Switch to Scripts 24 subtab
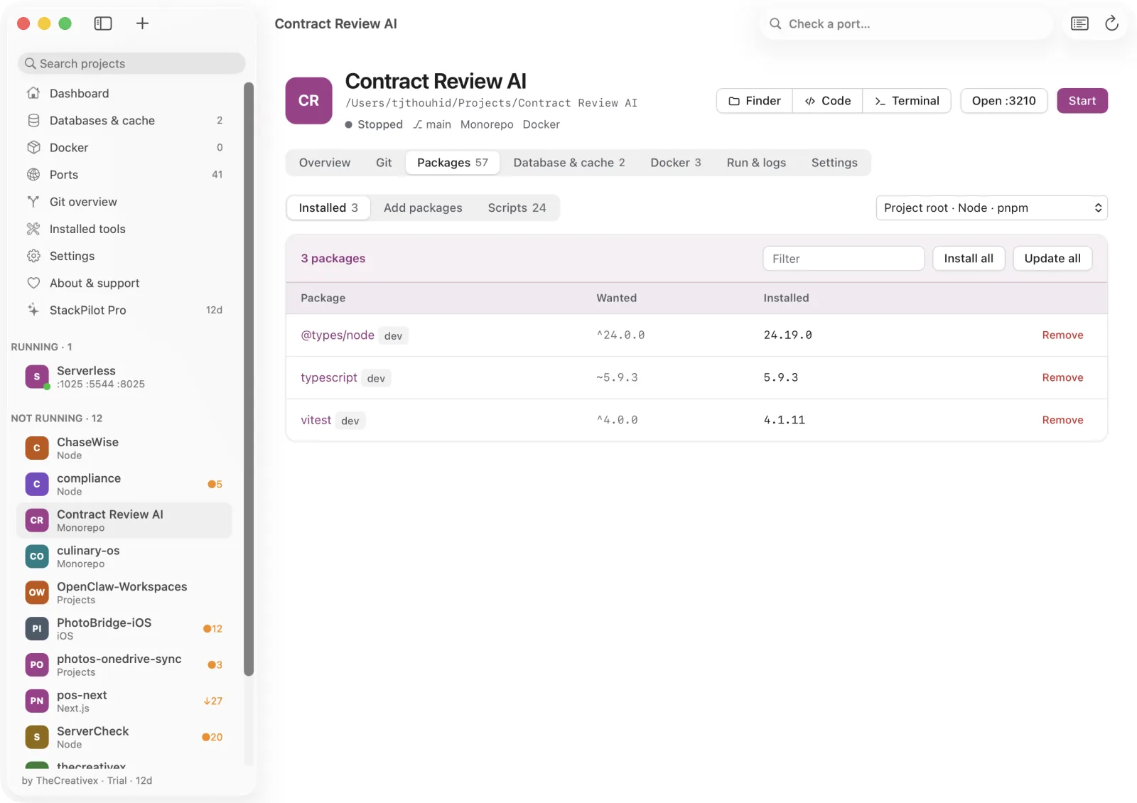1137x803 pixels. (x=517, y=208)
